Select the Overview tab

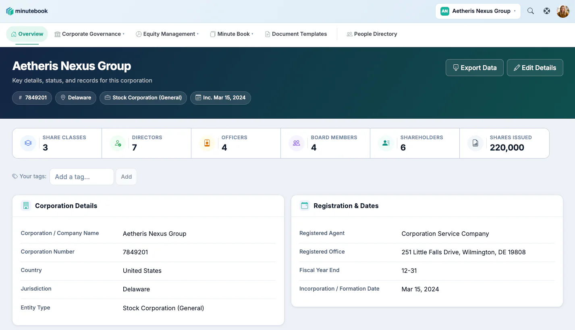pos(27,34)
